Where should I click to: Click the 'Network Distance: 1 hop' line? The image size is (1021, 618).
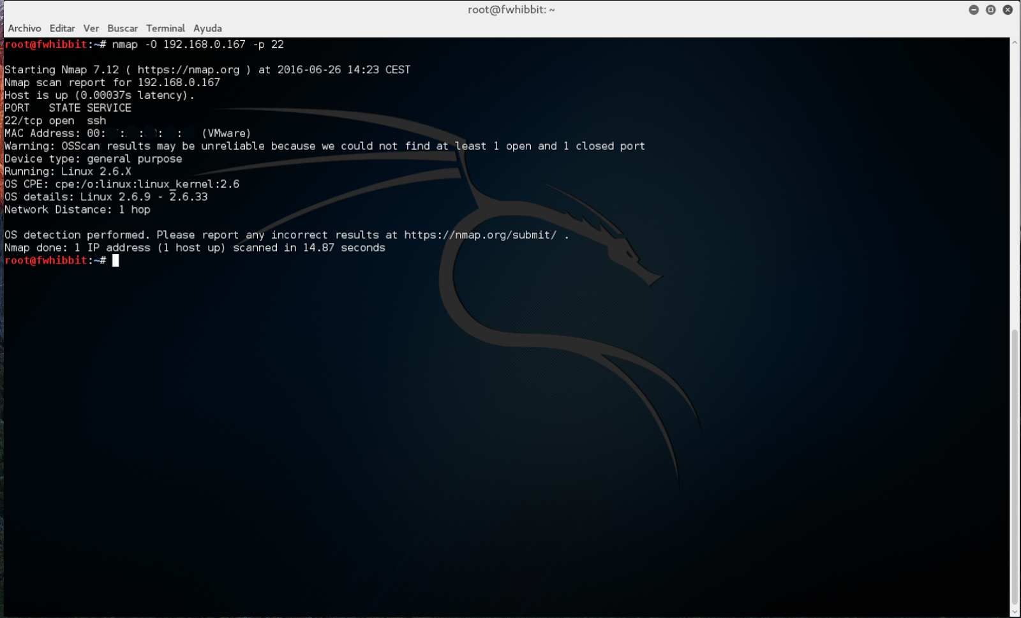77,210
